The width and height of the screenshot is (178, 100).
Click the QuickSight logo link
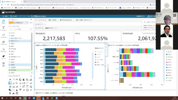click(8, 12)
